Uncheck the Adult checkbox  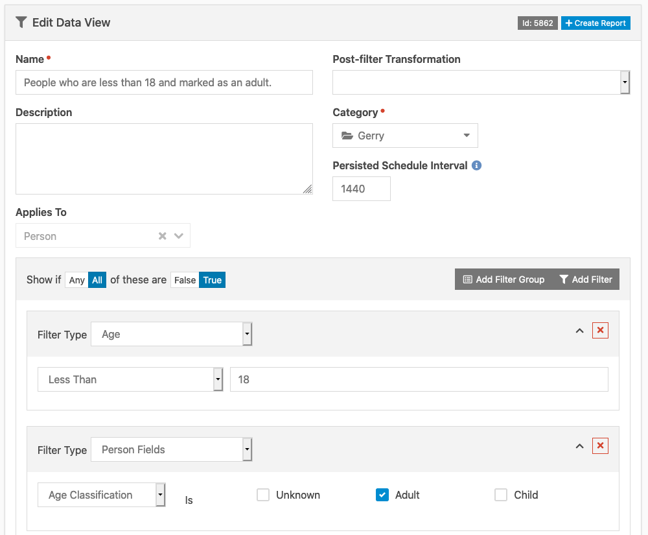coord(382,495)
